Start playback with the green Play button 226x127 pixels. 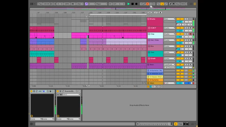129,4
